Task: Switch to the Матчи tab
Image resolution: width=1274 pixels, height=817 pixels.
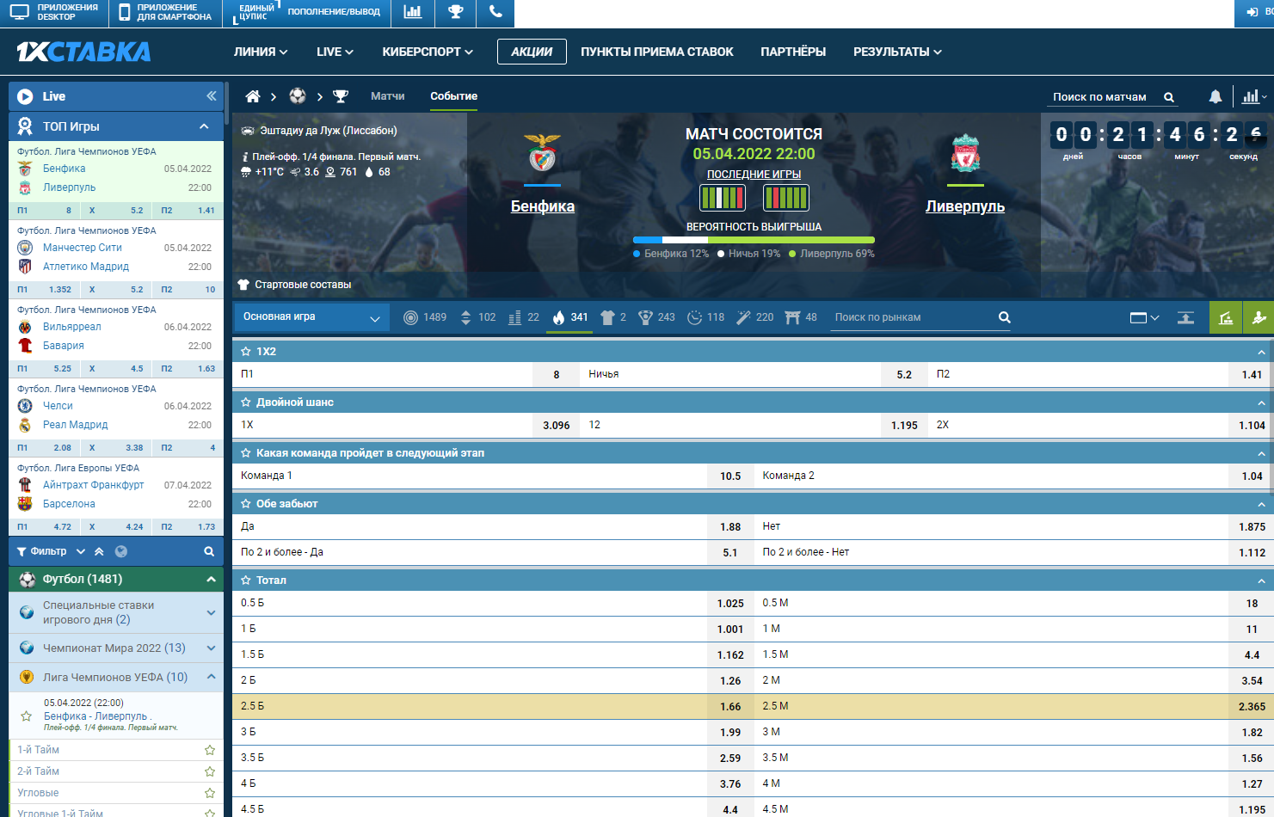Action: click(387, 96)
